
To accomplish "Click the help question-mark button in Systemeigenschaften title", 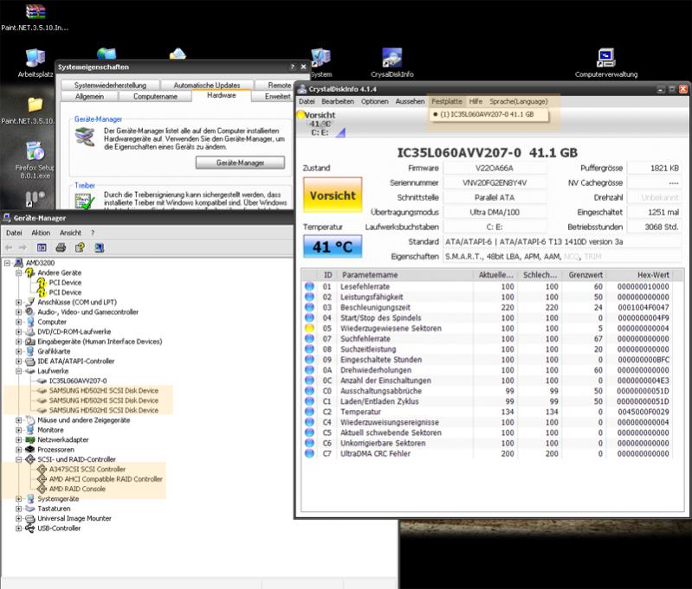I will (292, 67).
